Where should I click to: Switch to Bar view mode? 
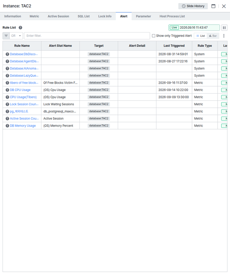pyautogui.click(x=213, y=36)
